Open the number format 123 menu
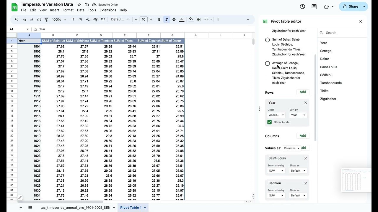378x212 pixels. (103, 19)
